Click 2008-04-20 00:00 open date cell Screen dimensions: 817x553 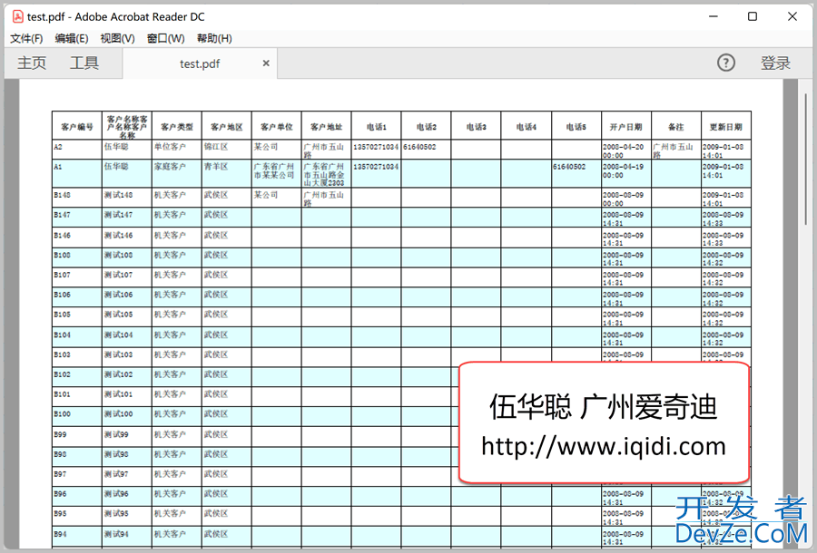tap(626, 150)
